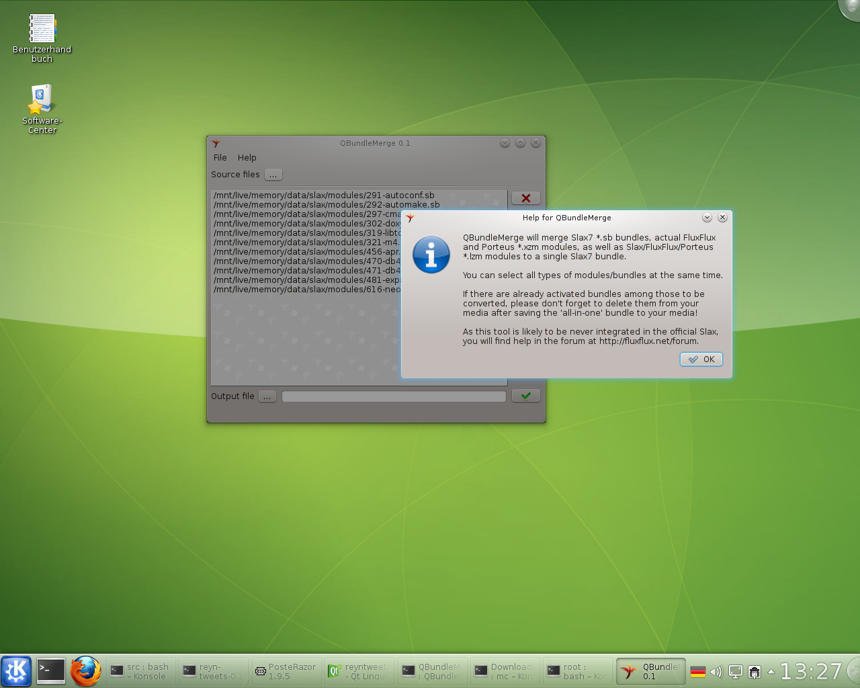
Task: Launch Firefox from the taskbar
Action: coord(85,671)
